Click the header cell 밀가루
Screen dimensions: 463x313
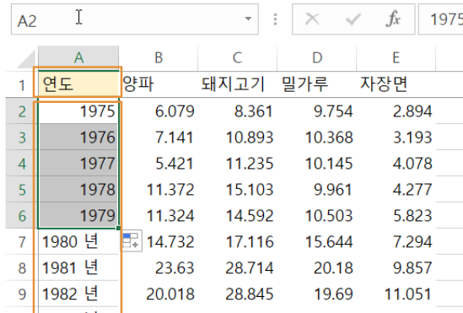tap(317, 84)
